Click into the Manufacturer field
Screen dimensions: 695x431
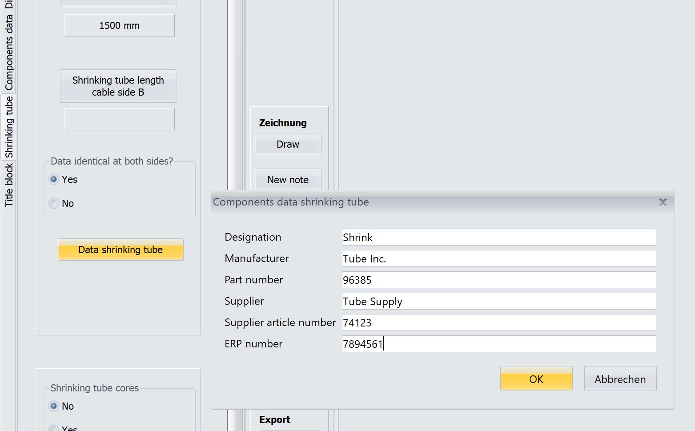click(498, 258)
